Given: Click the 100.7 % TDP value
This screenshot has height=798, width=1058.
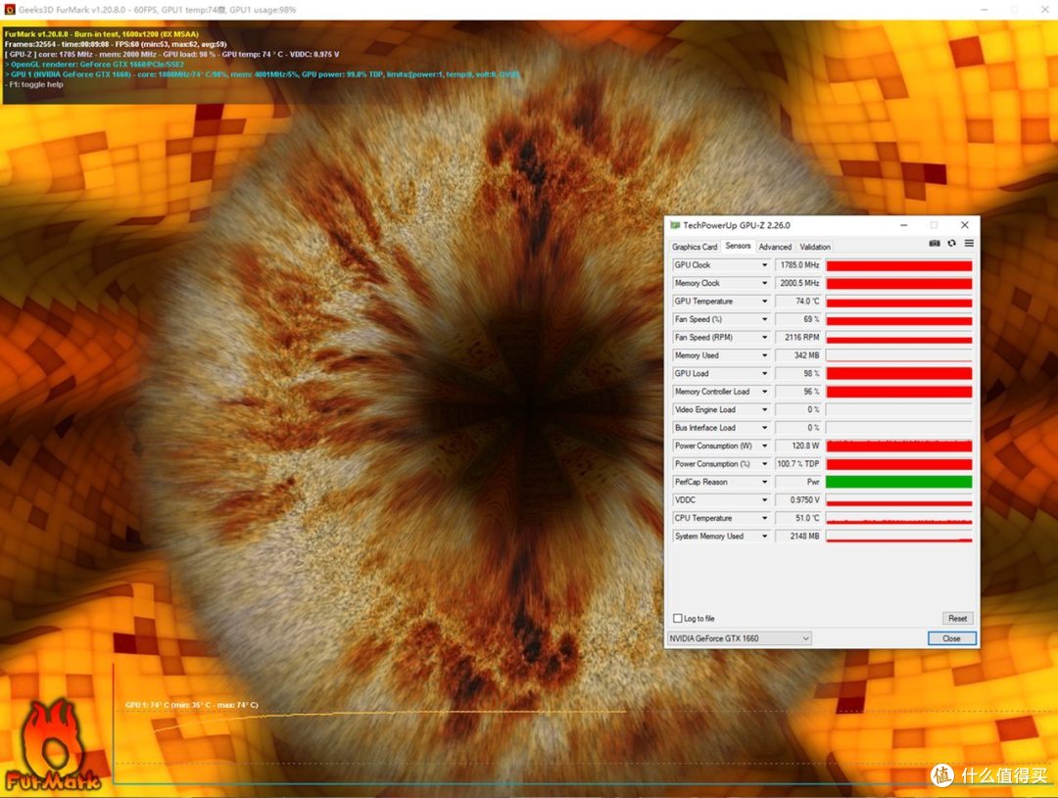Looking at the screenshot, I should [x=799, y=464].
